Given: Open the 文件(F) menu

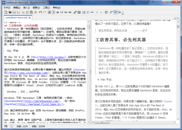Looking at the screenshot, I should [7, 8].
